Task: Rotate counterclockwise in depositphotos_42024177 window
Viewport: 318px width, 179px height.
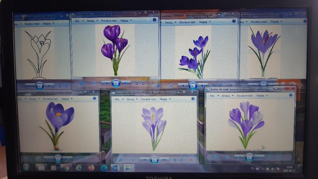Action: (x=175, y=160)
